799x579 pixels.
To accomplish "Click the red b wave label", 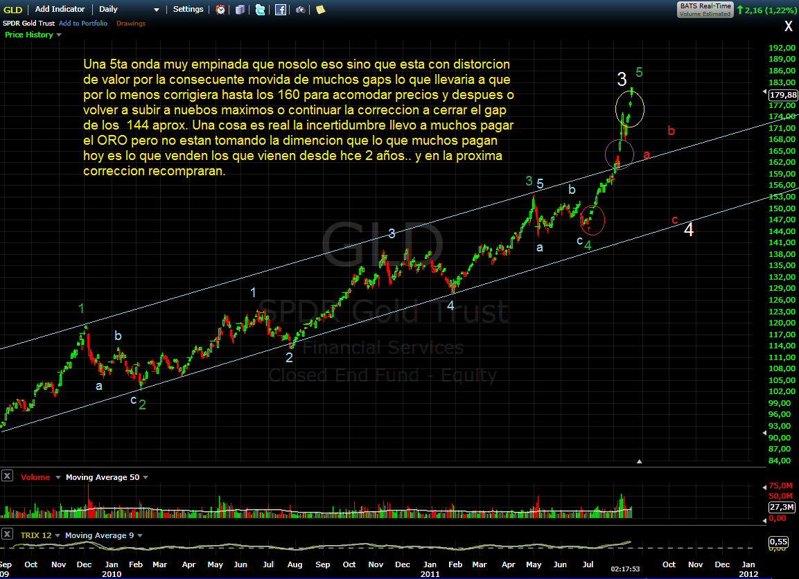I will pos(671,131).
